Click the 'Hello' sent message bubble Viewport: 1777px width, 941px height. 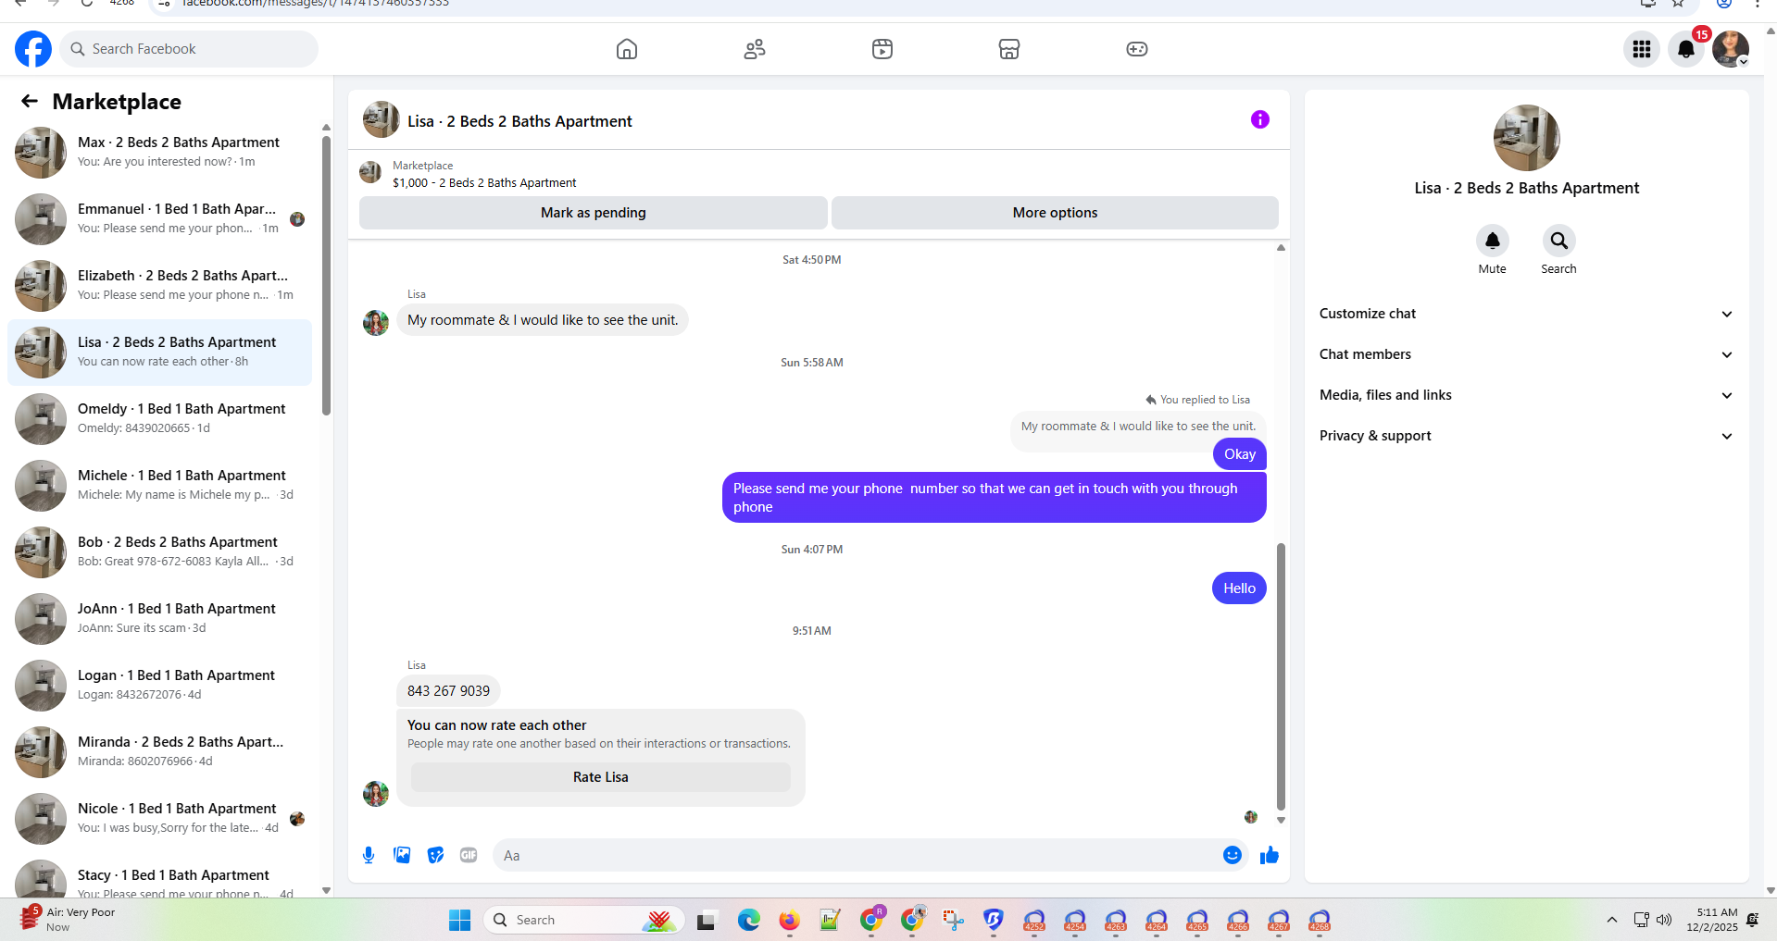1239,588
